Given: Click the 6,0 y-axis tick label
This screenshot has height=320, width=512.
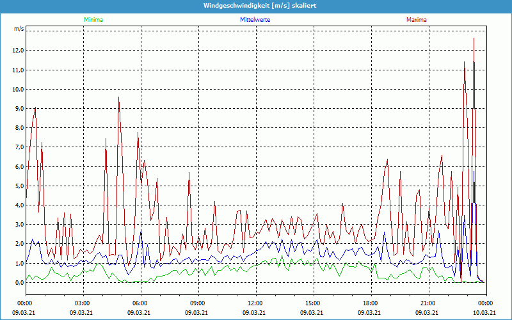Looking at the screenshot, I should pyautogui.click(x=19, y=166).
